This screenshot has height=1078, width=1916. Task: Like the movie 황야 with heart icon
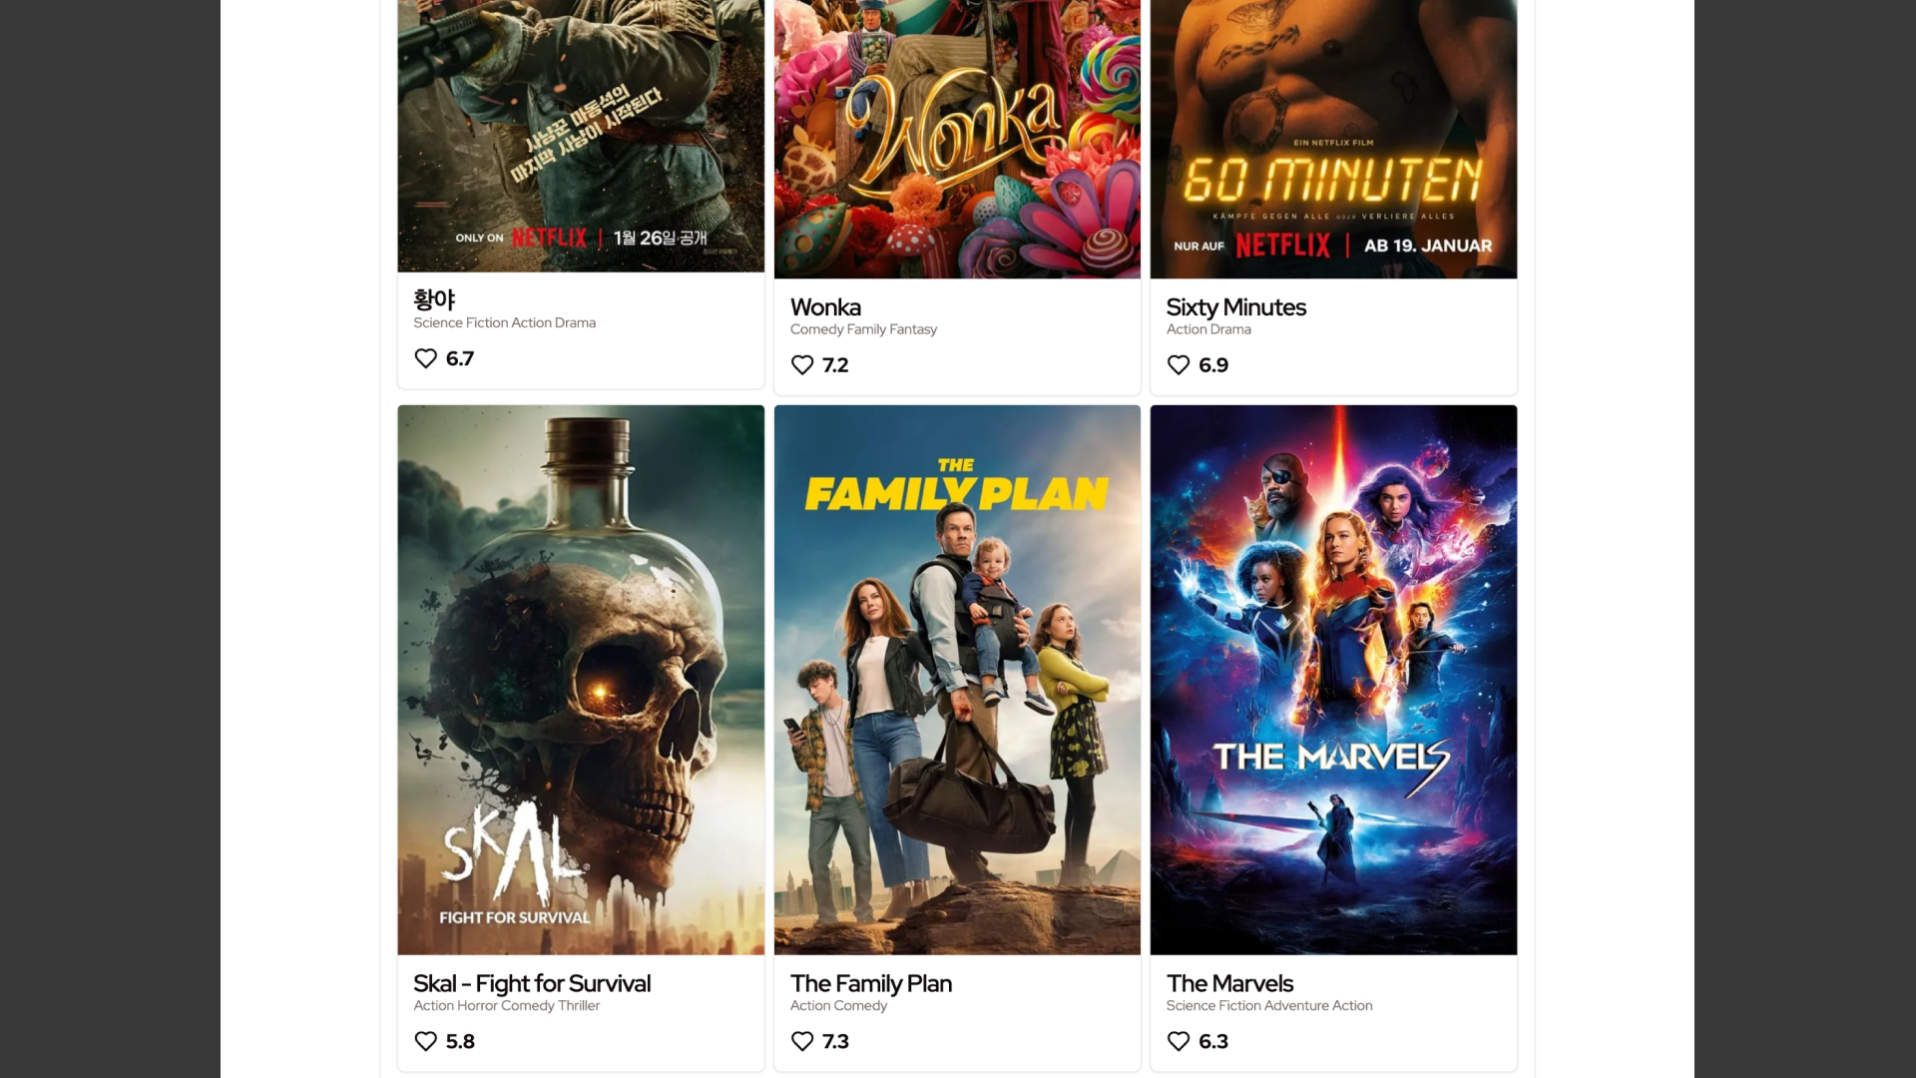pos(426,358)
